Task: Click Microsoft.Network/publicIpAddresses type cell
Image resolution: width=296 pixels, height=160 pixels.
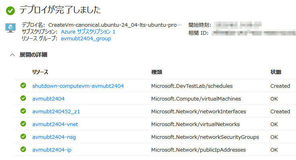Action: [x=198, y=150]
